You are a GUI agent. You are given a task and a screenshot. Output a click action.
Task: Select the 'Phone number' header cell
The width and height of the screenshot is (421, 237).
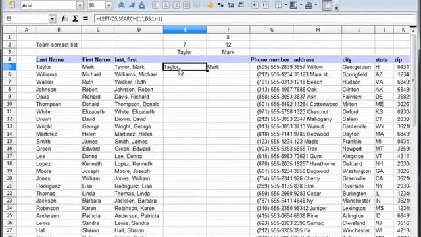(272, 60)
